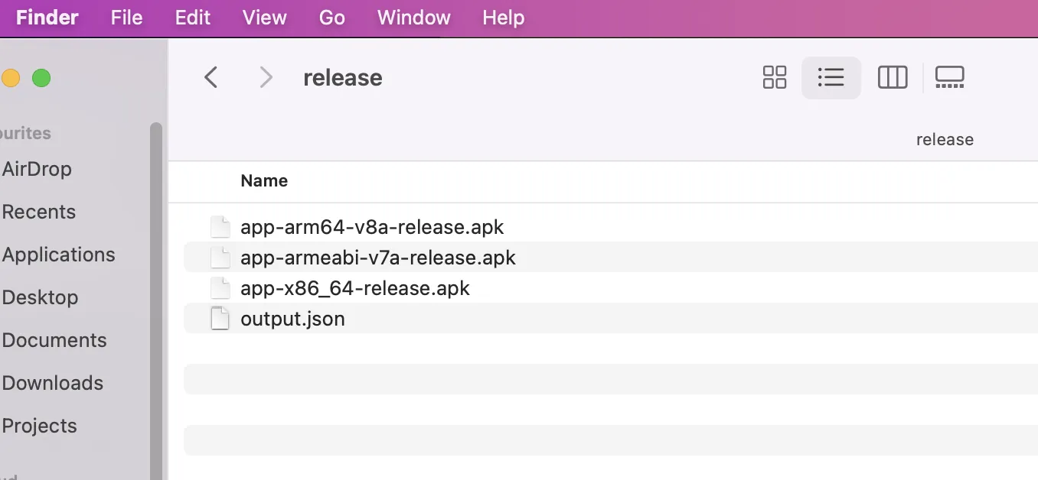Click the forward navigation arrow

(x=266, y=77)
